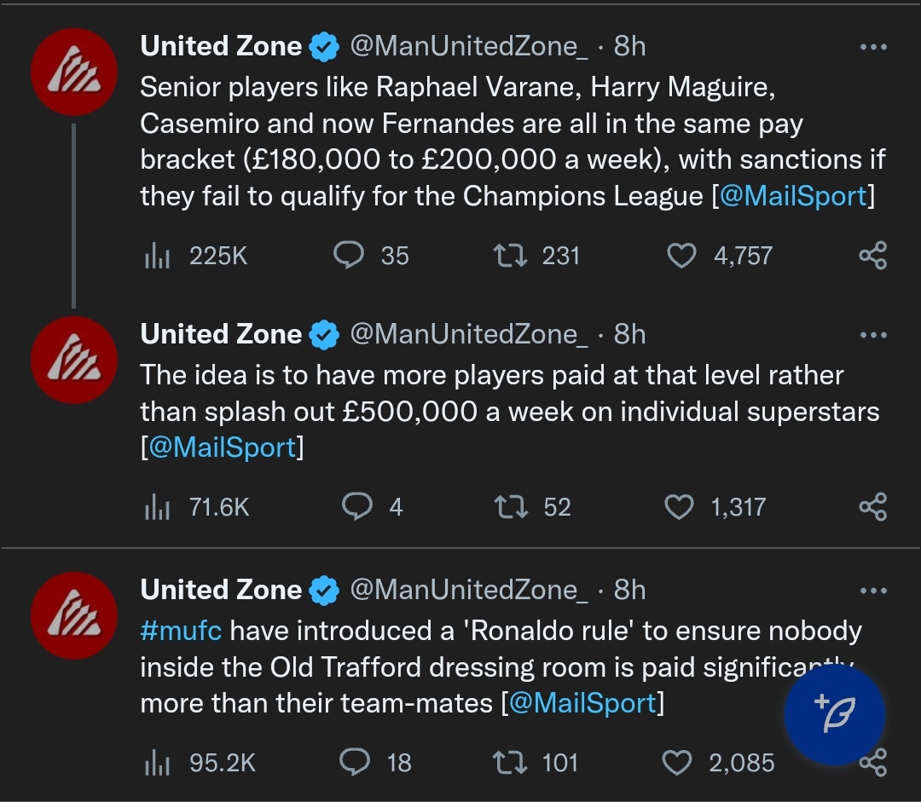This screenshot has height=802, width=921.
Task: Open more options on the superstars tweet
Action: (x=873, y=336)
